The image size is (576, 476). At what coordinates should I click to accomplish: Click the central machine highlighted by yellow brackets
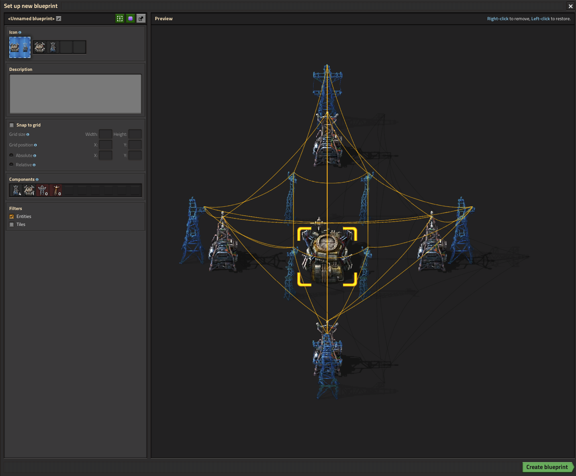pos(327,256)
